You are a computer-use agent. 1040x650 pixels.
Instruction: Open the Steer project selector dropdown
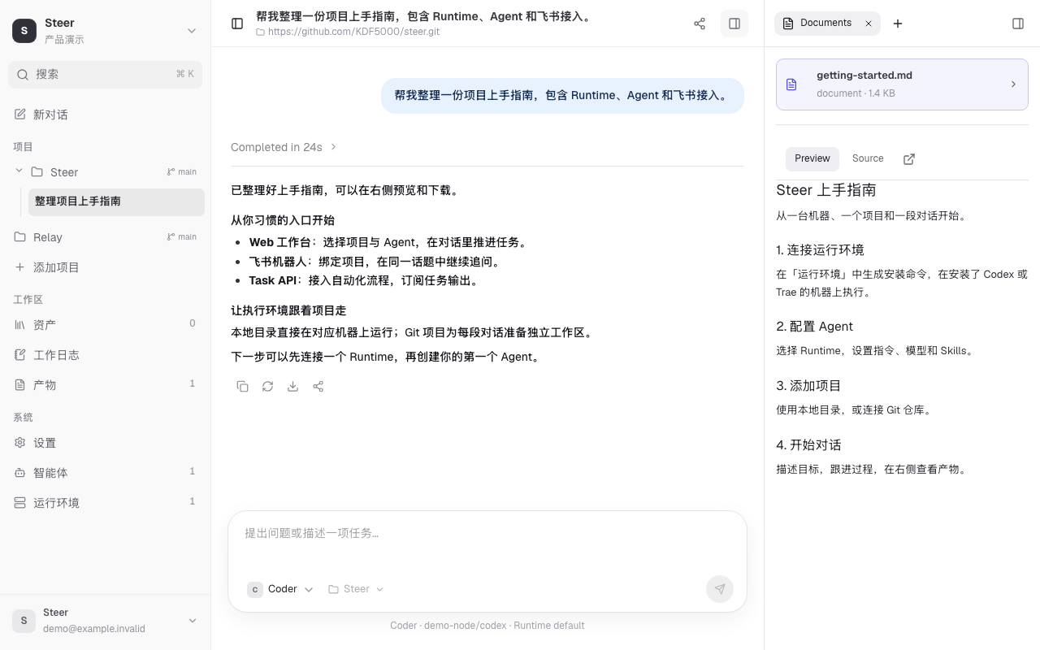356,589
